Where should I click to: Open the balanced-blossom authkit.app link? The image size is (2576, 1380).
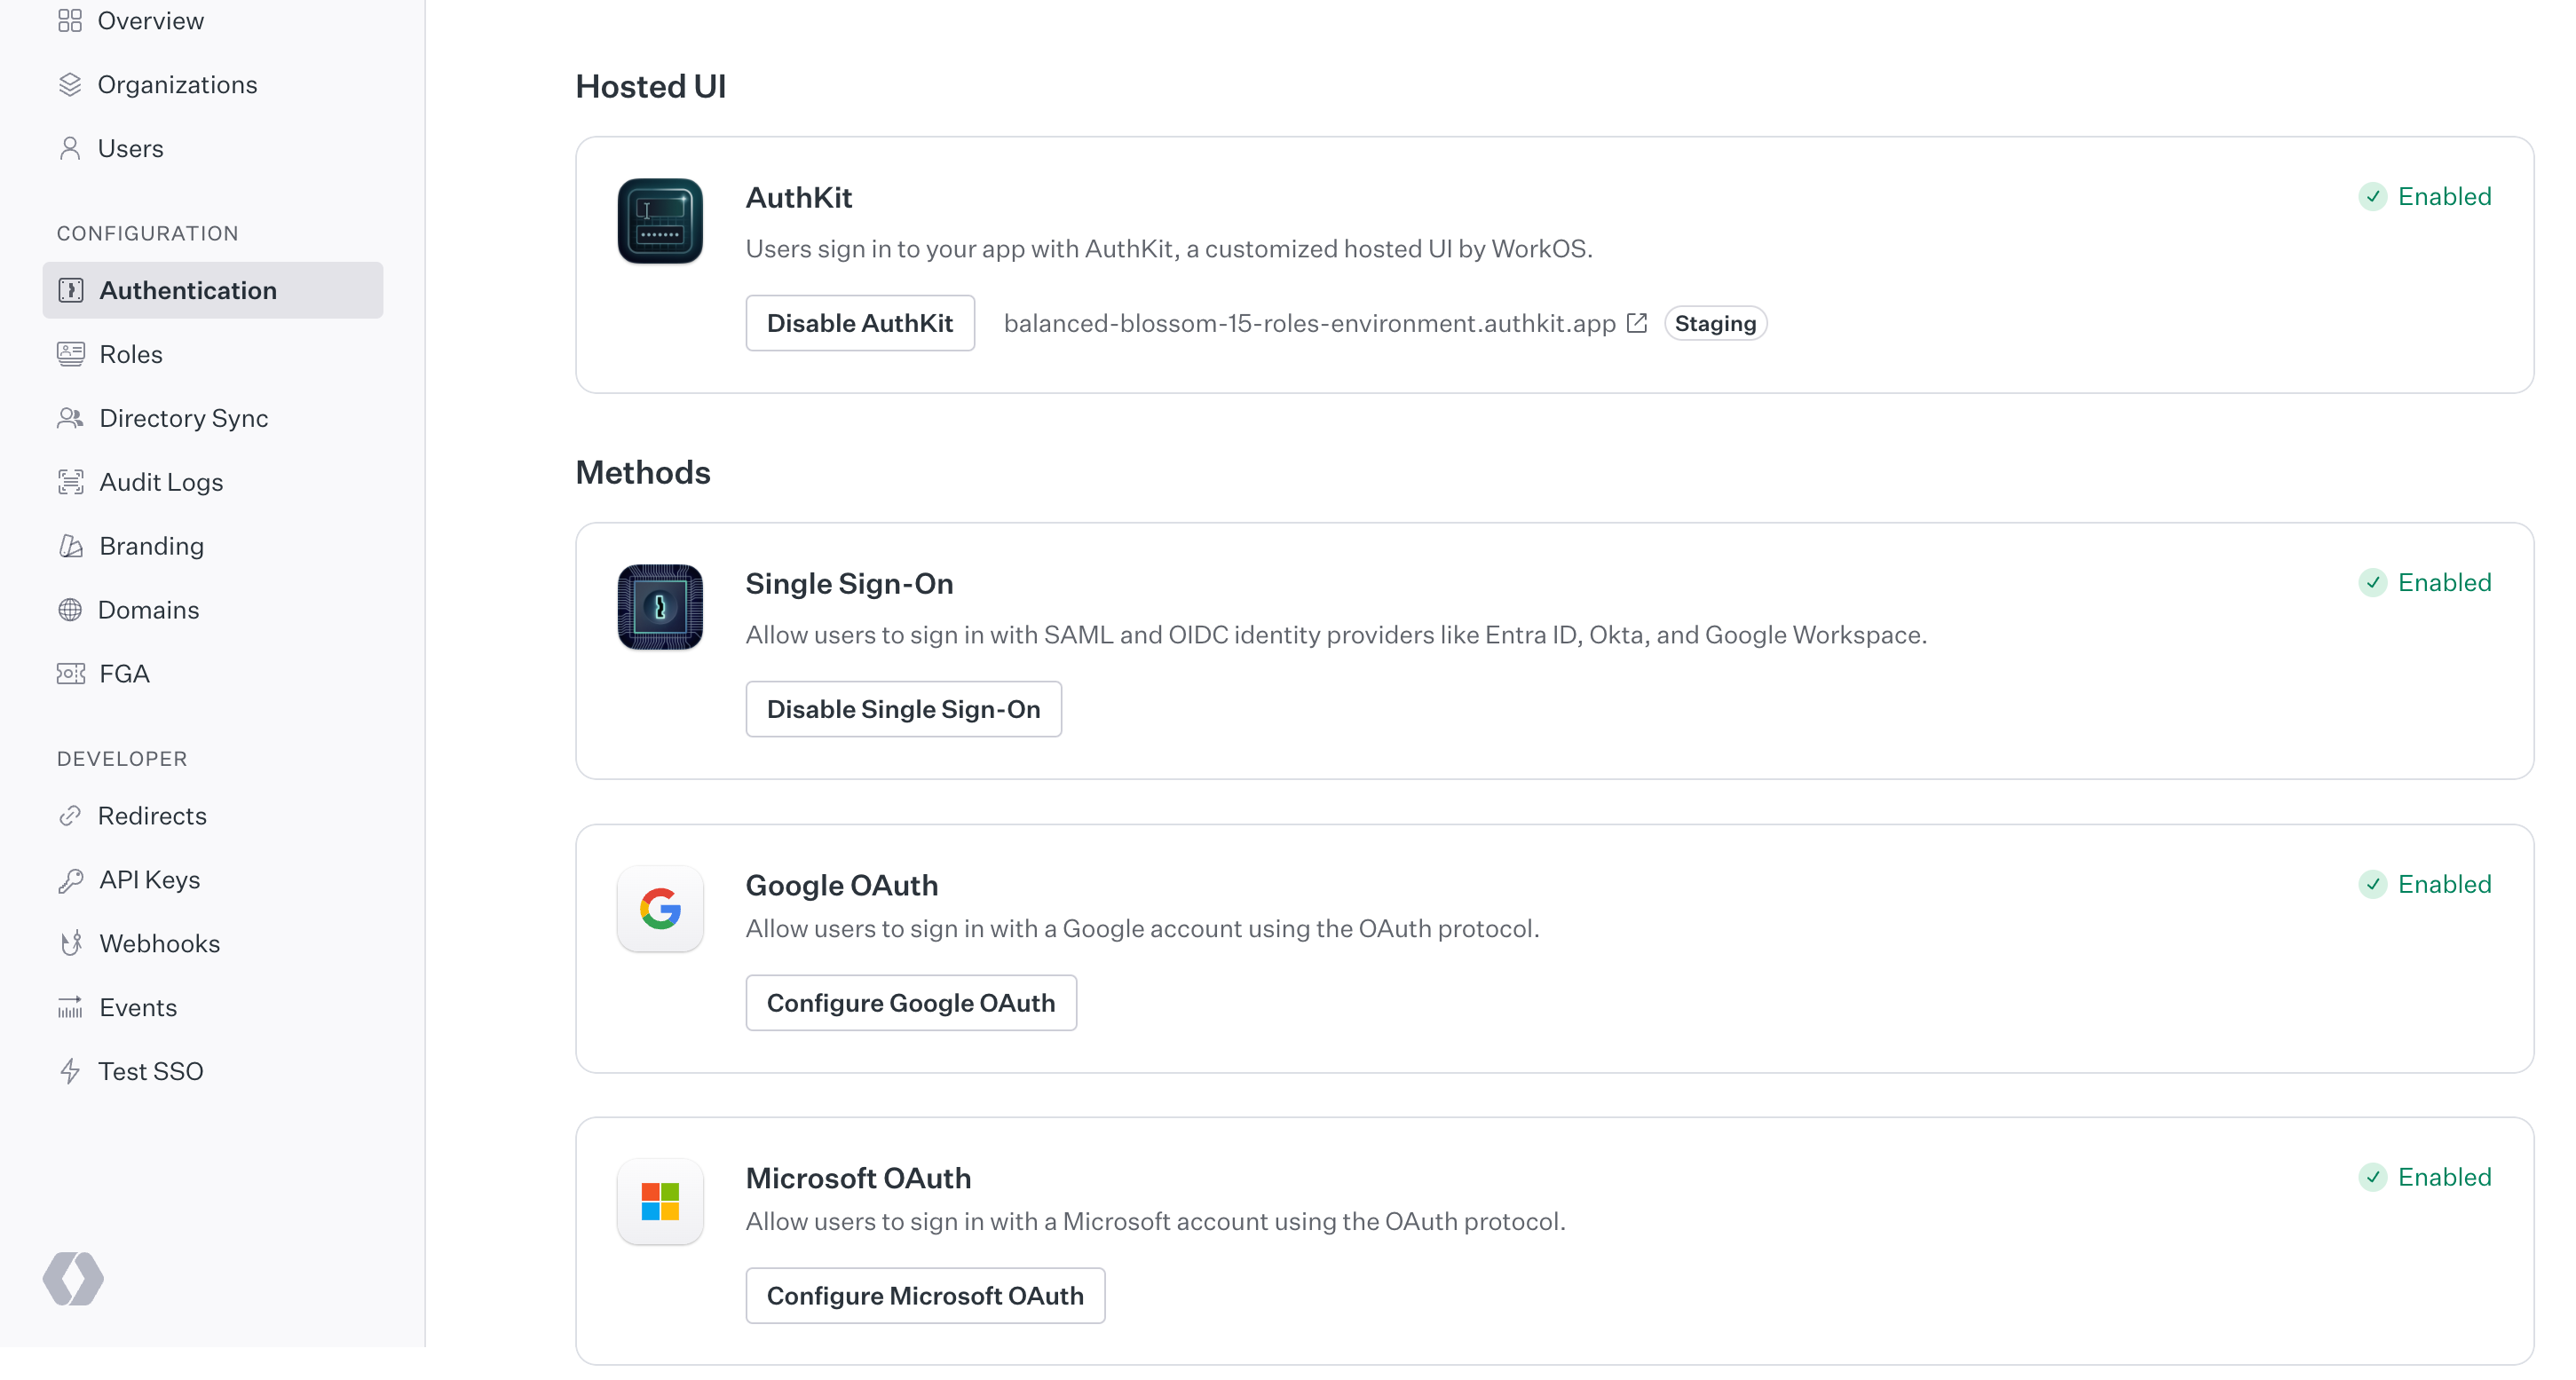click(x=1309, y=323)
